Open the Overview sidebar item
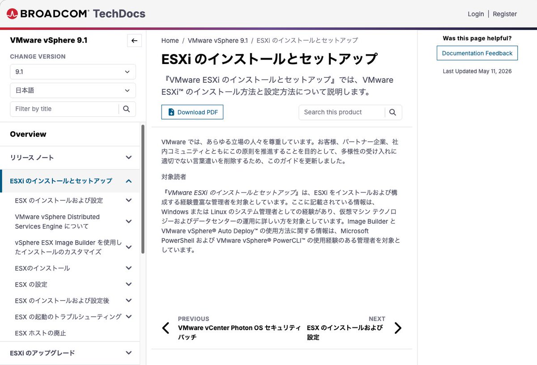Image resolution: width=537 pixels, height=365 pixels. point(28,134)
